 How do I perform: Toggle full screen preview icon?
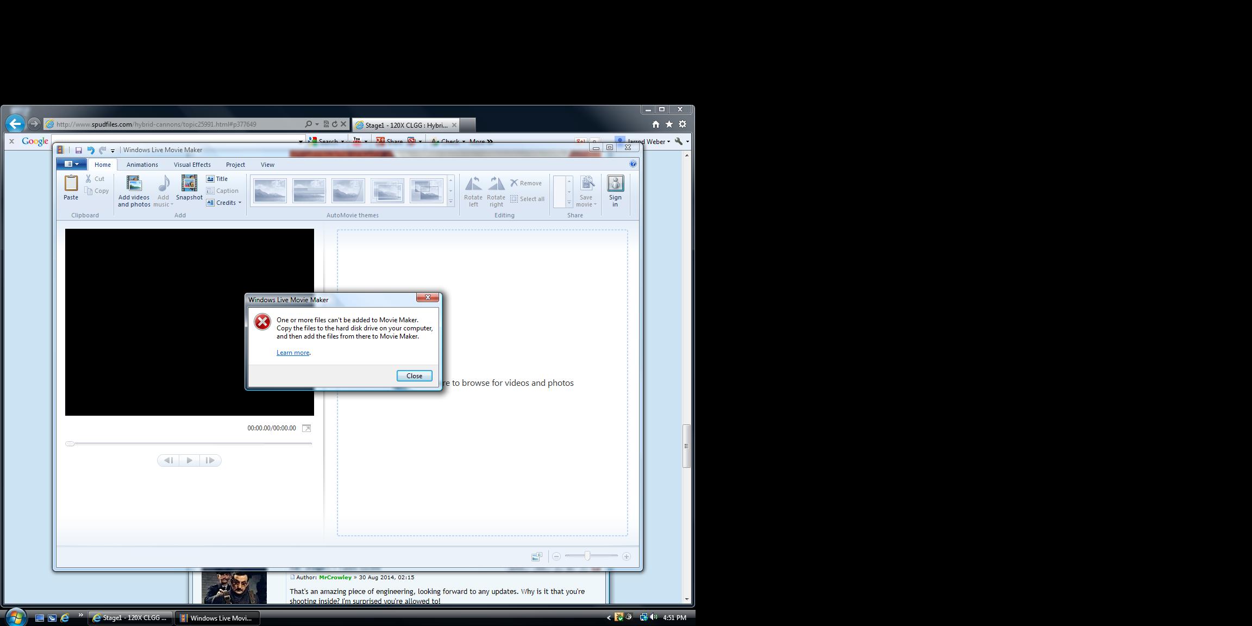[306, 428]
